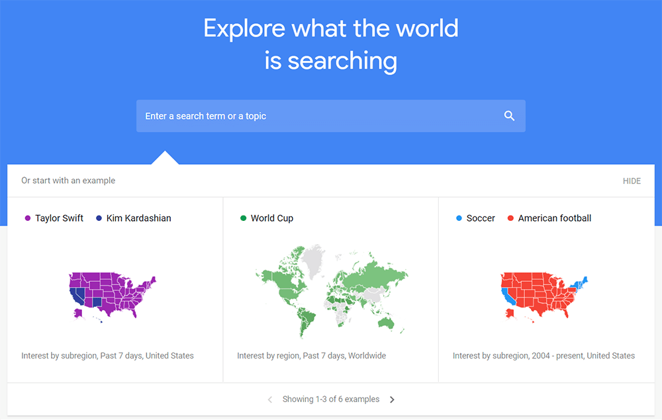This screenshot has width=662, height=420.
Task: Click the dark blue Kim Kardashian dot
Action: coord(99,218)
